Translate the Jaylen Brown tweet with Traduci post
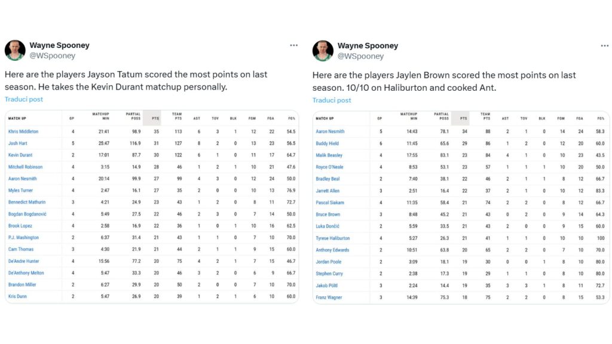The image size is (612, 344). pyautogui.click(x=332, y=100)
